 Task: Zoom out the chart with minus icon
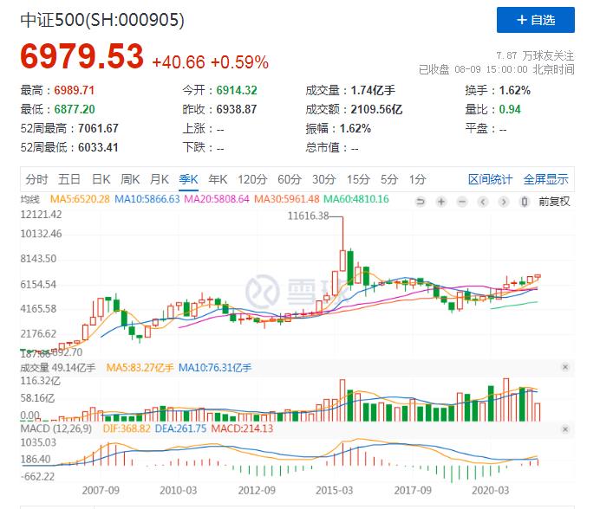[x=462, y=202]
